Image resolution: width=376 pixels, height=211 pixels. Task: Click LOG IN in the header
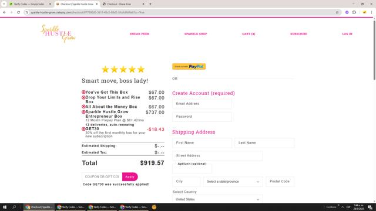tap(347, 34)
